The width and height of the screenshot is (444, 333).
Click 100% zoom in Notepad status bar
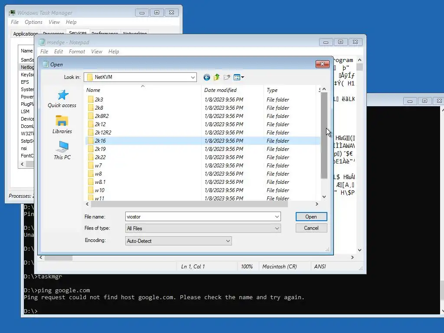(247, 267)
